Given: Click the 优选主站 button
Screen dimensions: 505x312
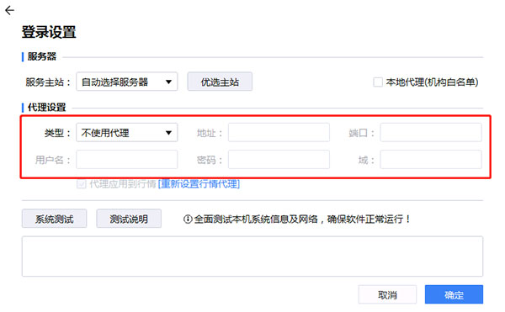Looking at the screenshot, I should coord(220,82).
